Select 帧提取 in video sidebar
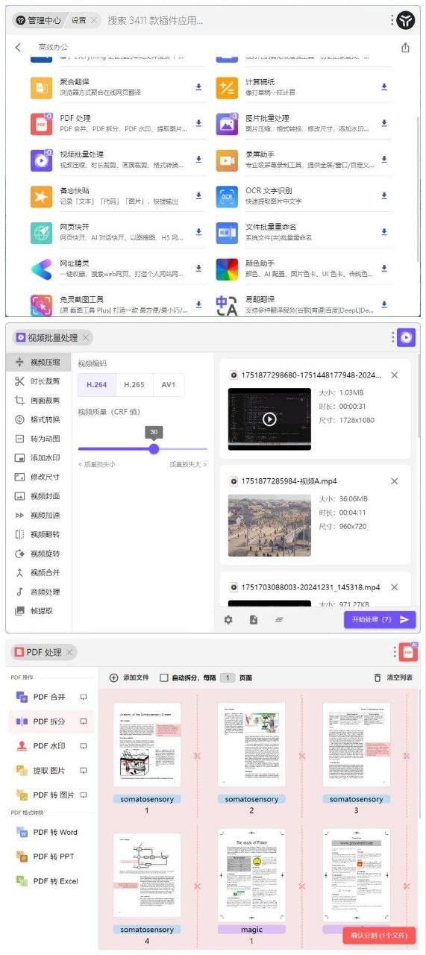426x955 pixels. [x=38, y=610]
